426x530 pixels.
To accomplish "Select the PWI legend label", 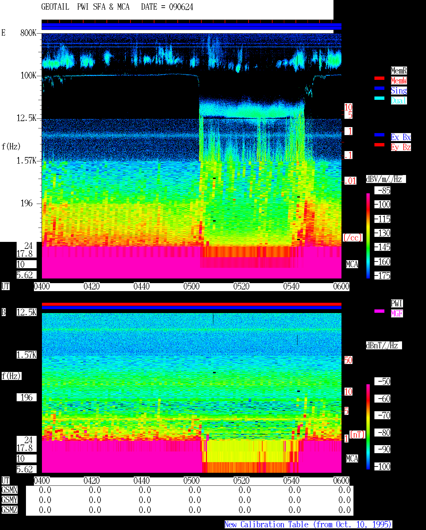I will (x=397, y=303).
